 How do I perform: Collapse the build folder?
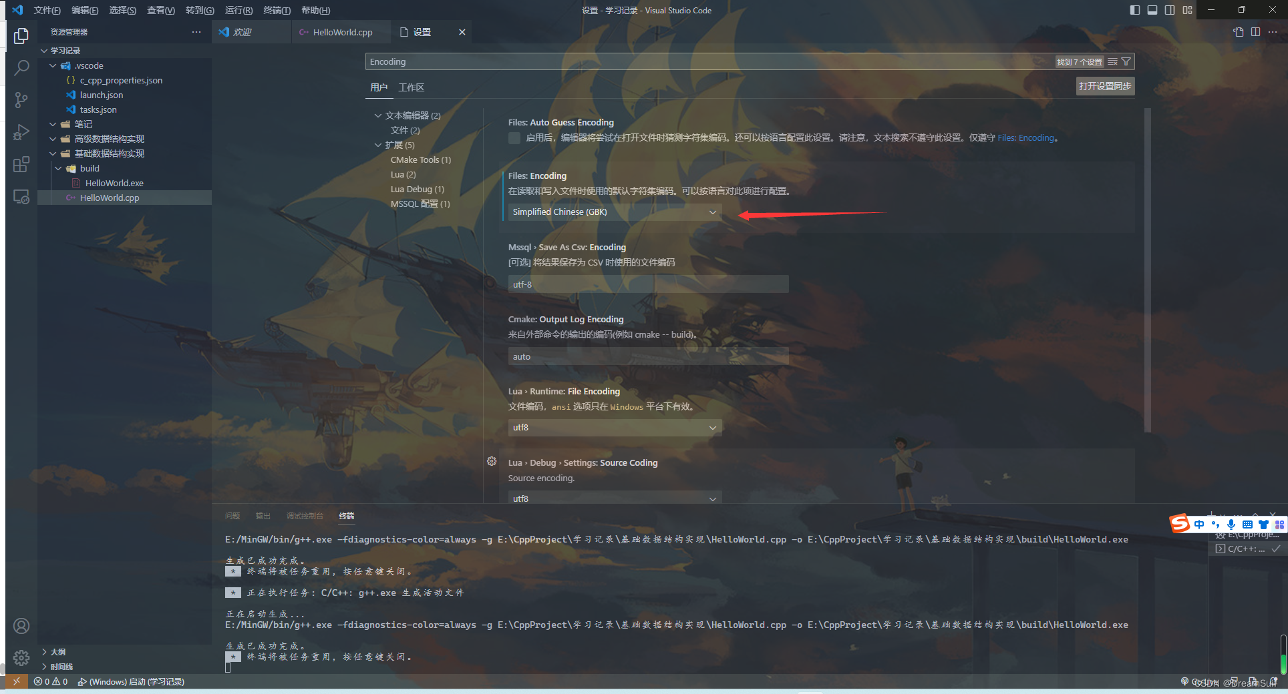[58, 168]
